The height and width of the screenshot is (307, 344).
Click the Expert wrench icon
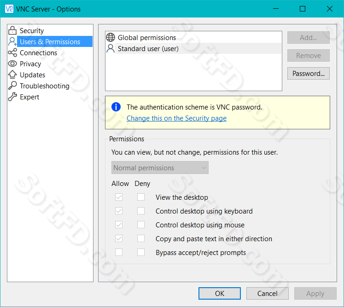(x=12, y=97)
